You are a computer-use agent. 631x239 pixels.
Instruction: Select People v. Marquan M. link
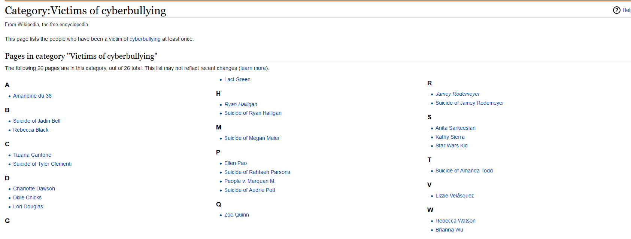(x=250, y=181)
